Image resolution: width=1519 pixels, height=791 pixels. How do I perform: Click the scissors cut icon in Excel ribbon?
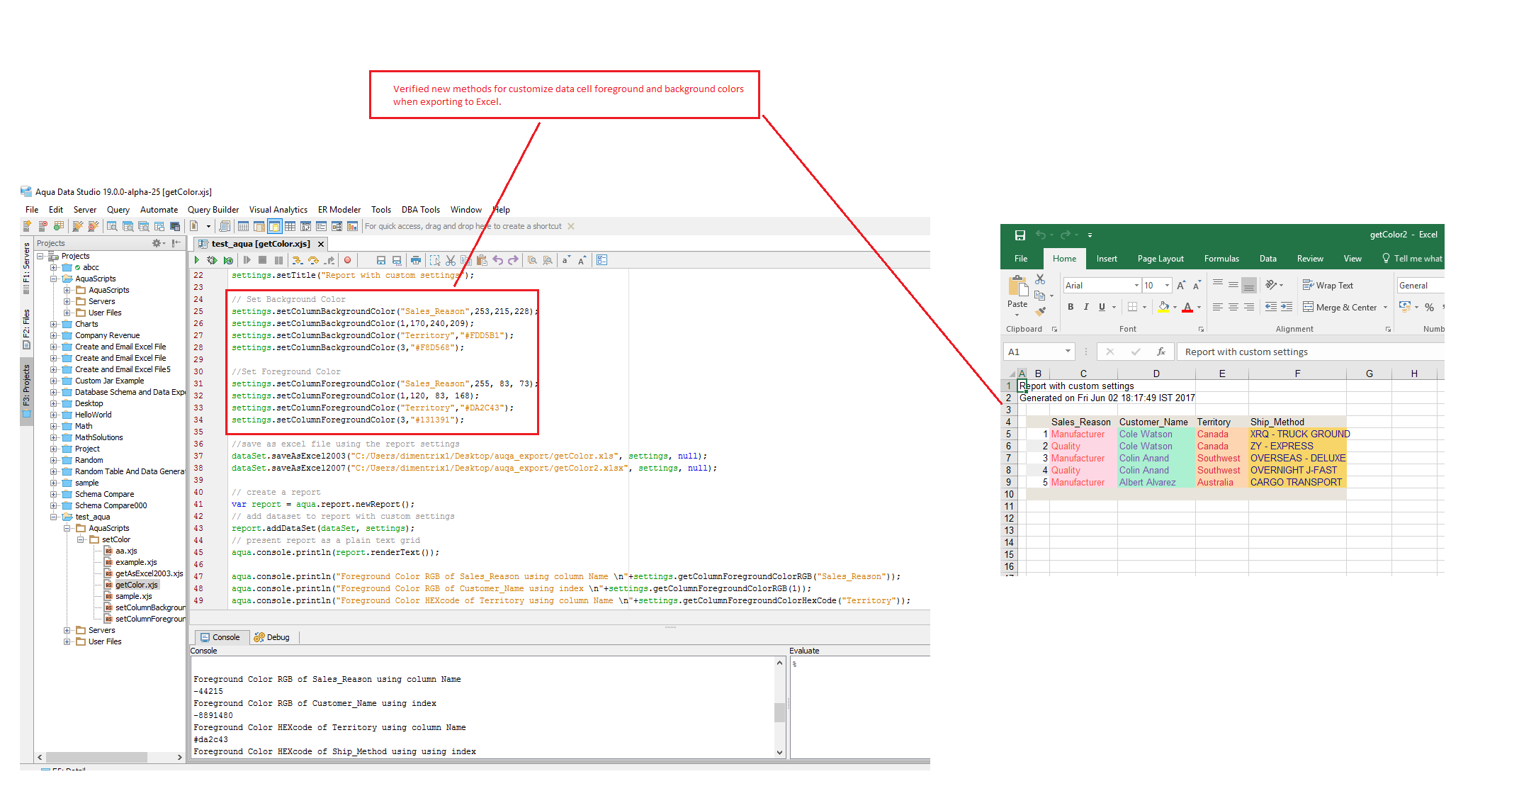(x=1039, y=279)
